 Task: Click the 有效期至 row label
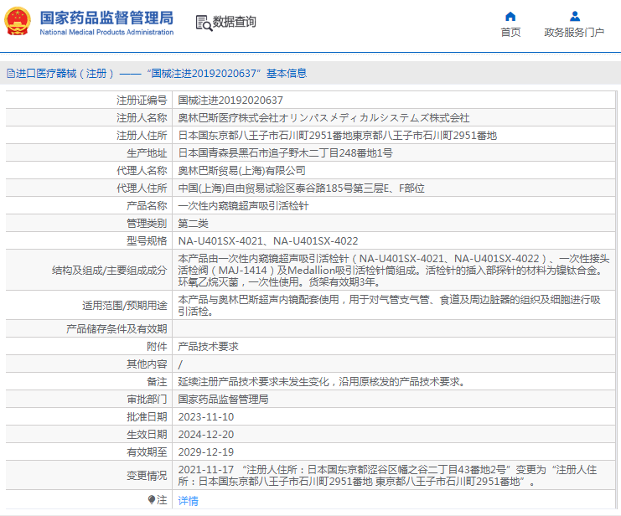click(147, 451)
